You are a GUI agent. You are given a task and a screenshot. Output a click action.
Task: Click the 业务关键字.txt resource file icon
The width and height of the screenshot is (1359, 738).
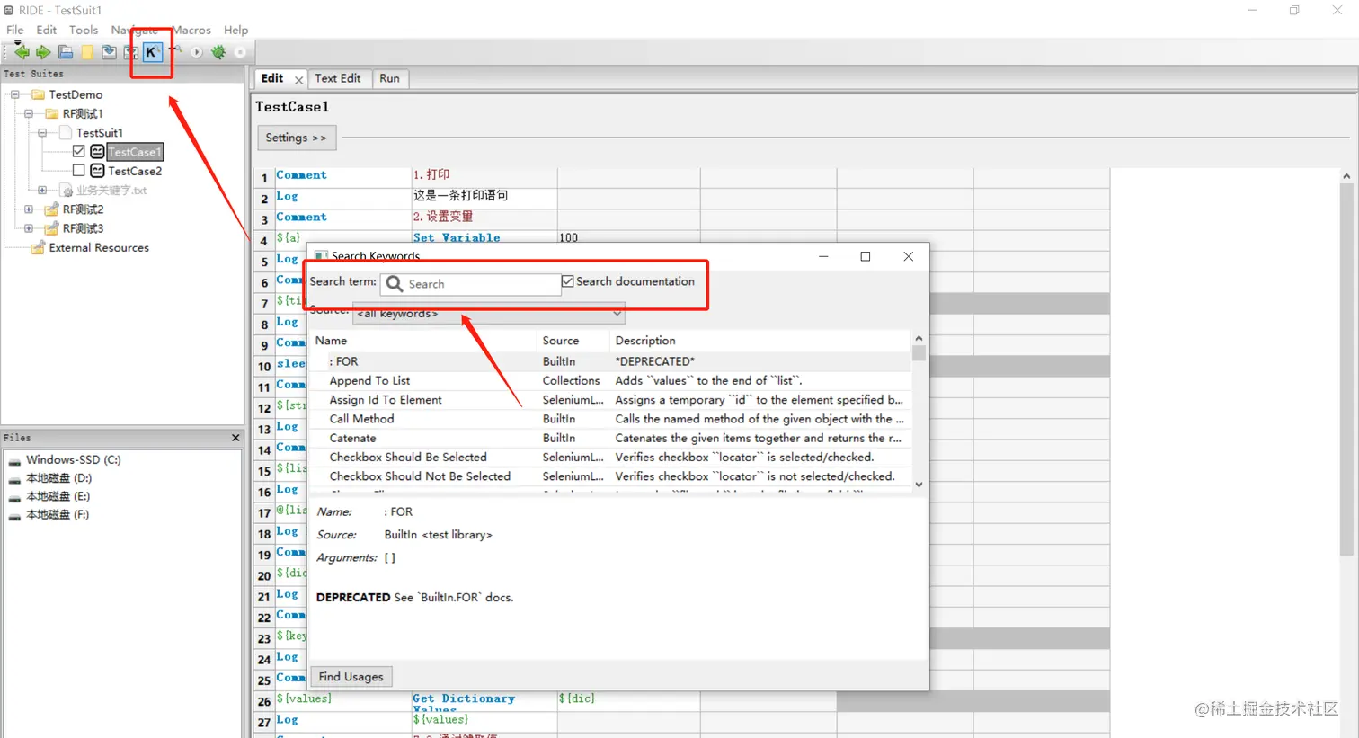pos(67,191)
